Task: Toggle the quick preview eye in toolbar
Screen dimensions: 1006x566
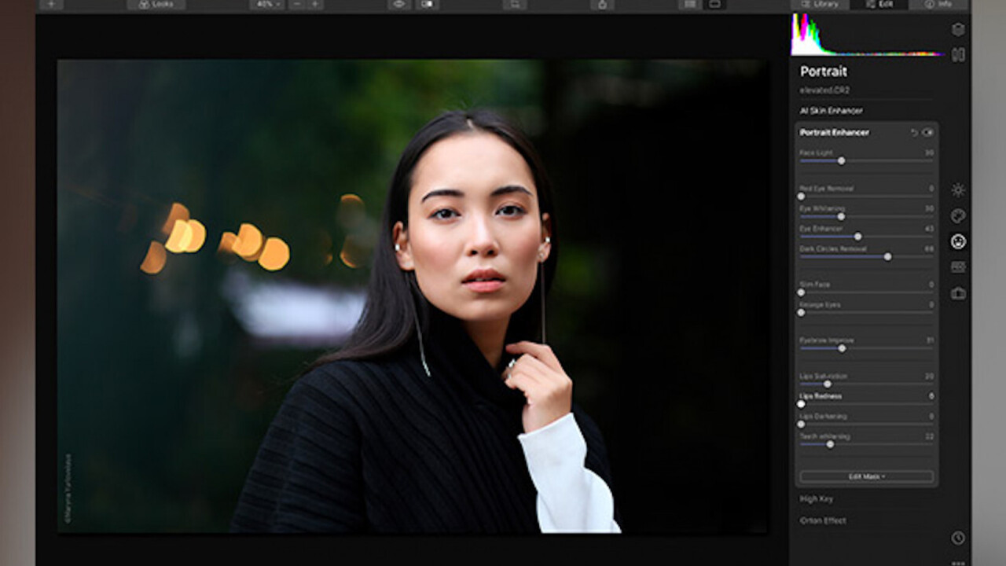Action: [398, 4]
